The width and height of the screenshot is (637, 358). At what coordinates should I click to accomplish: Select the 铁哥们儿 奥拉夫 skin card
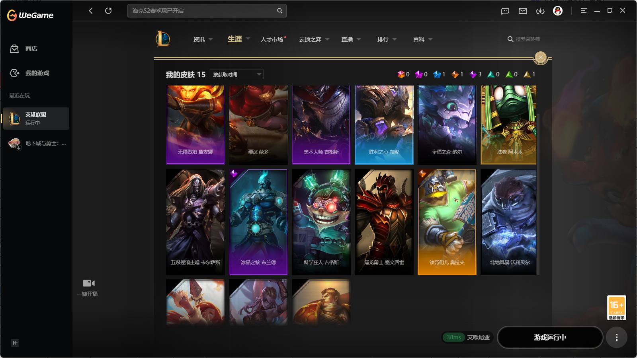click(447, 222)
